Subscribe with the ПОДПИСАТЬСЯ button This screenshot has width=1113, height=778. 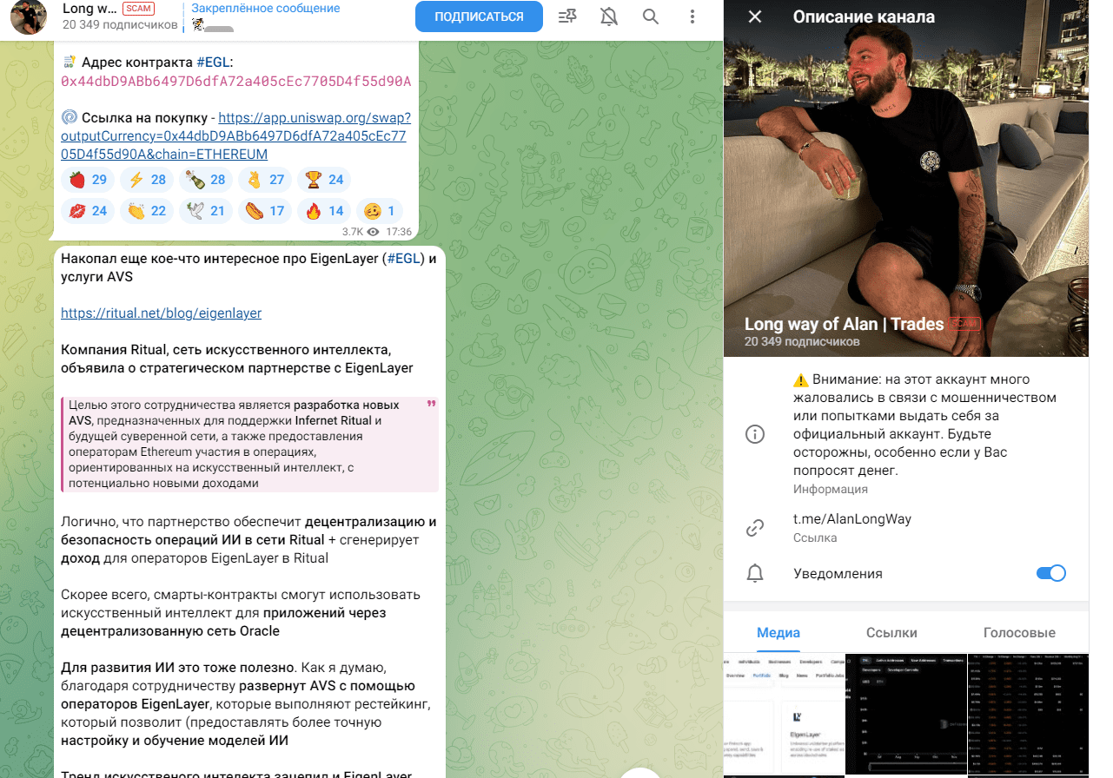tap(479, 16)
